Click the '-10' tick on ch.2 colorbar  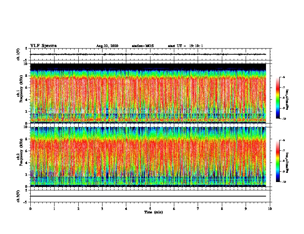pyautogui.click(x=284, y=182)
